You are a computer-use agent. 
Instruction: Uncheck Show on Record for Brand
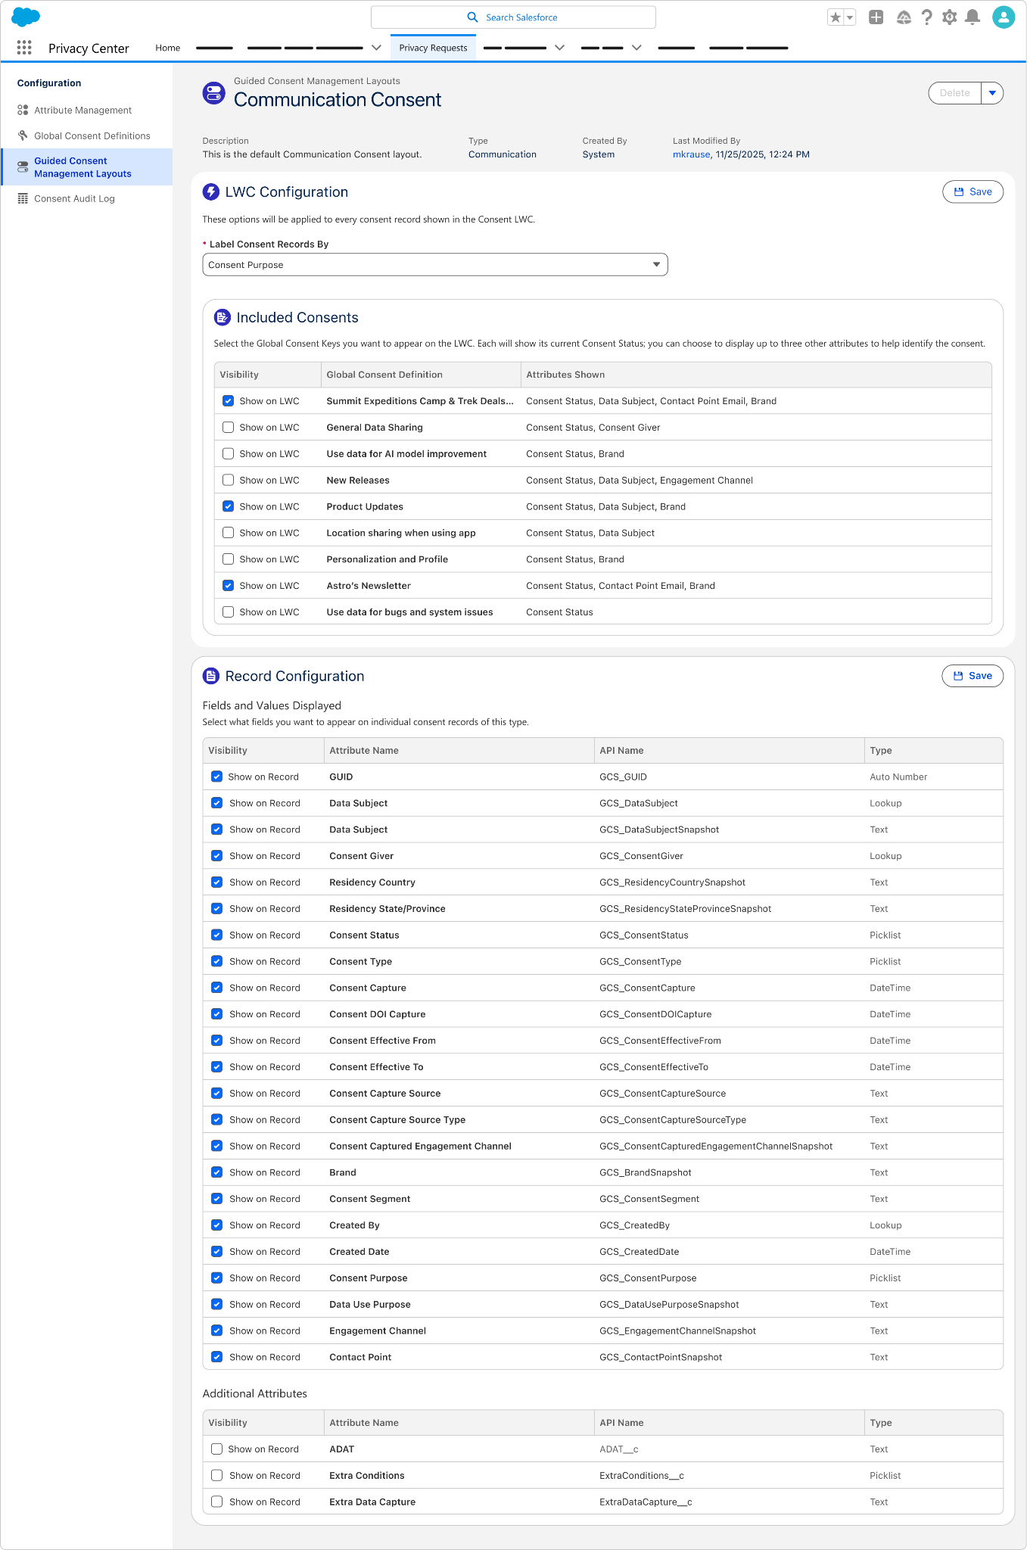coord(216,1172)
